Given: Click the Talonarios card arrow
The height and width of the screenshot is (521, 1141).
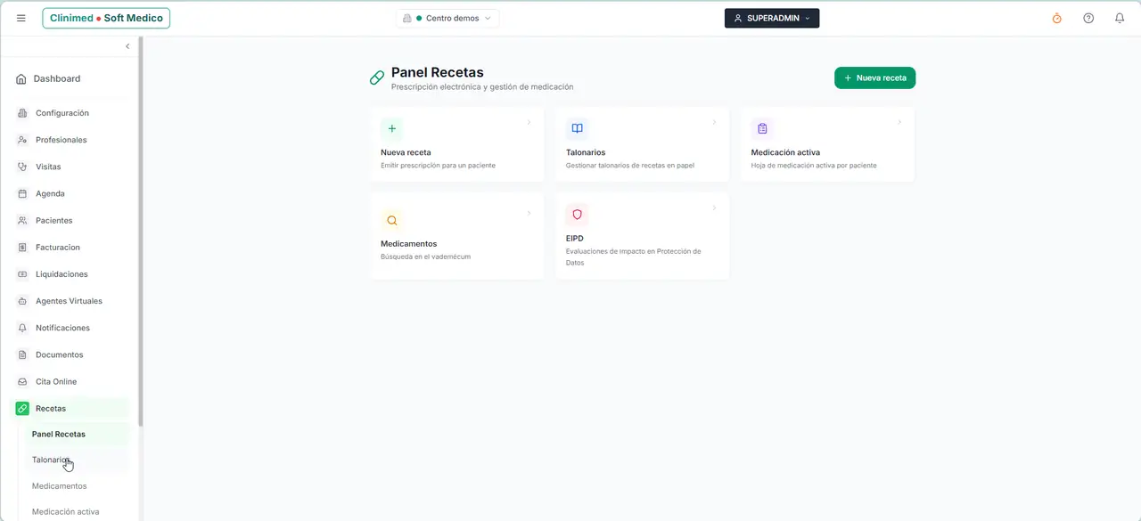Looking at the screenshot, I should (714, 122).
